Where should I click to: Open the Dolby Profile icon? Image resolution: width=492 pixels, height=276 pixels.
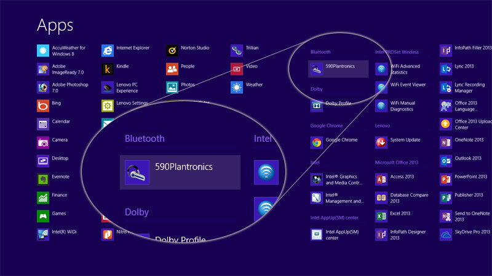tap(317, 105)
